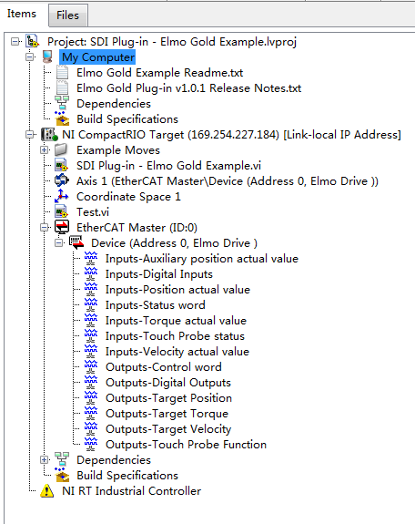Screen dimensions: 415x524
Task: Collapse the EtherCAT Master node
Action: 44,228
